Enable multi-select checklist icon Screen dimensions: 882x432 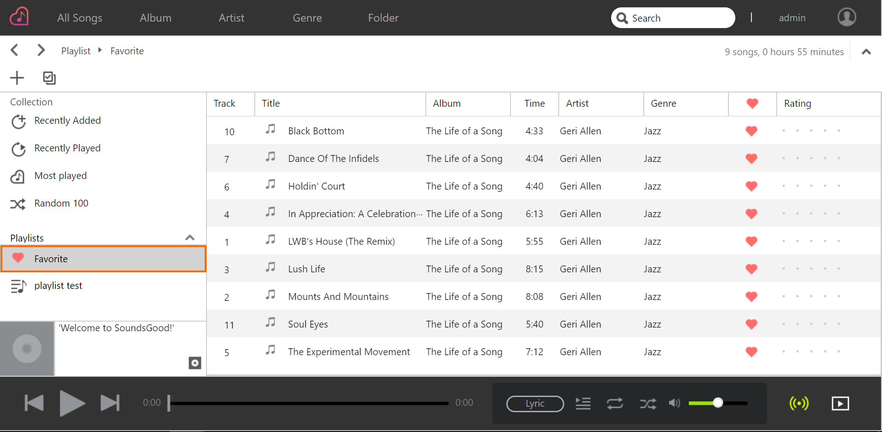tap(49, 78)
